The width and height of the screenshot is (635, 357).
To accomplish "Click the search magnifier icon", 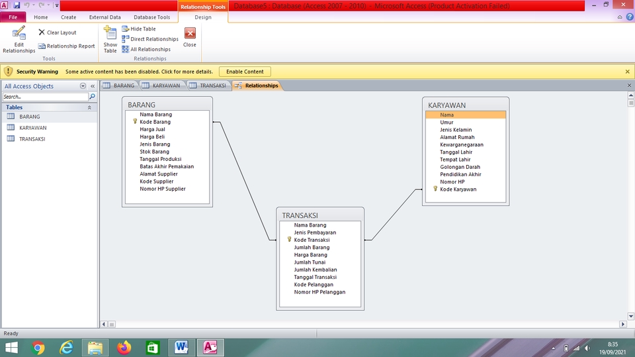I will 93,97.
